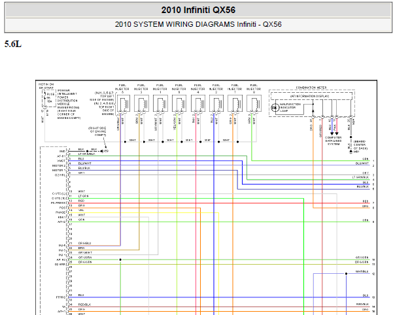Screen dimensions: 393x315
Task: Click the "(RIGHT SIDE OF ENGINE COMPT)" note
Action: click(97, 131)
